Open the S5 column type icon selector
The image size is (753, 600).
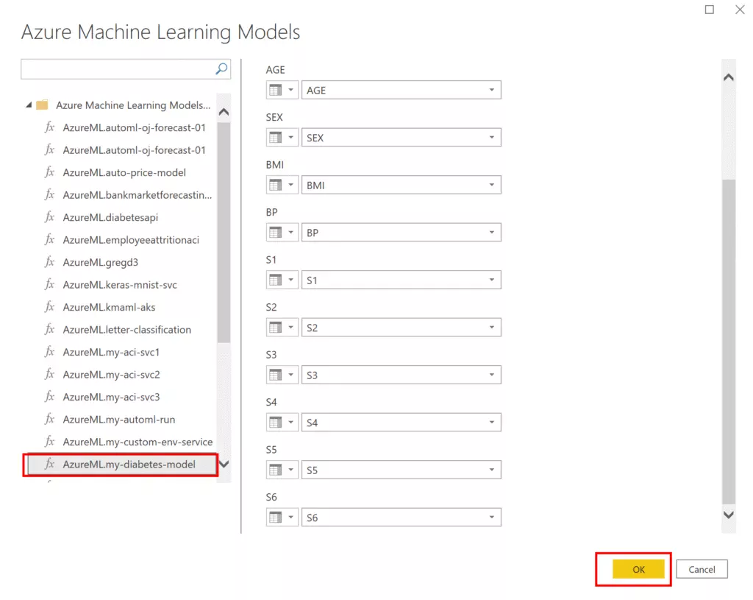click(x=282, y=470)
